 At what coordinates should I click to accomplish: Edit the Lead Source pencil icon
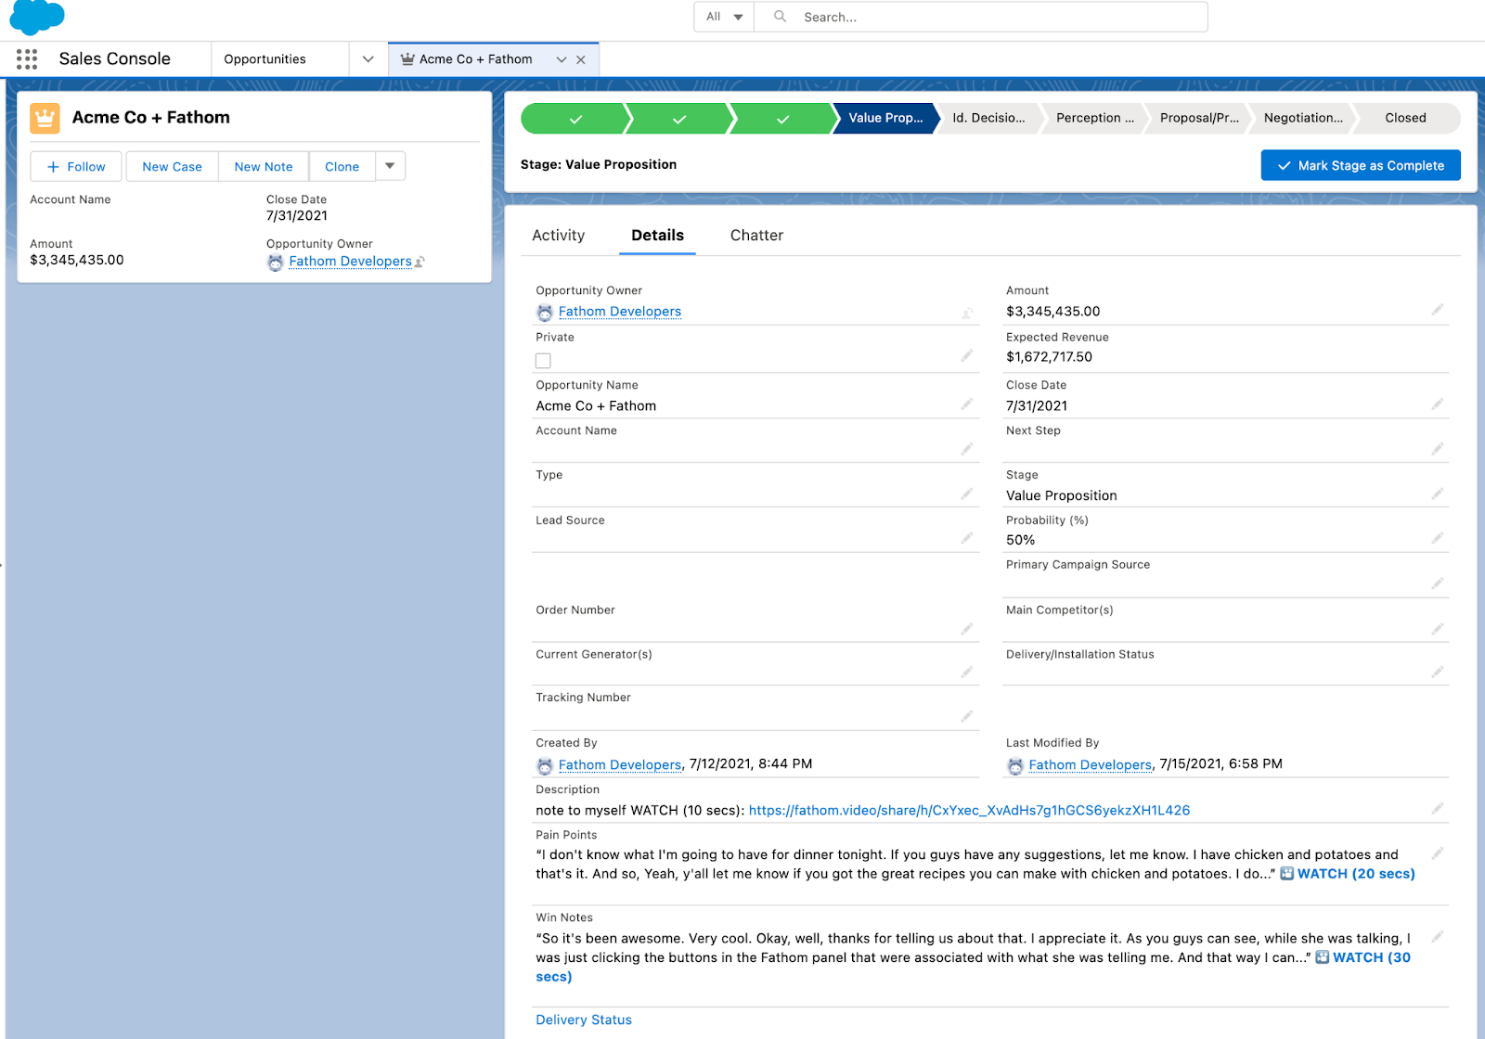[966, 539]
